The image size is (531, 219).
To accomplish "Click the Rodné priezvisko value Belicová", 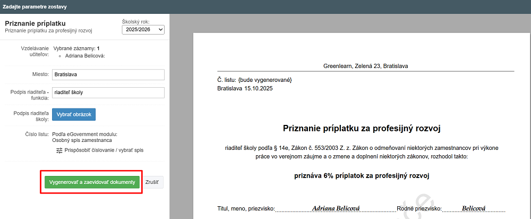I will [474, 208].
